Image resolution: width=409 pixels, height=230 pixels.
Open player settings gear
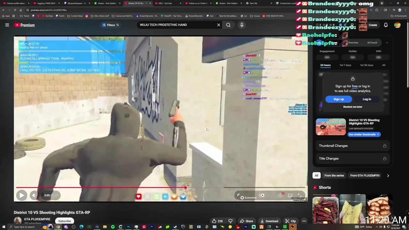point(281,195)
